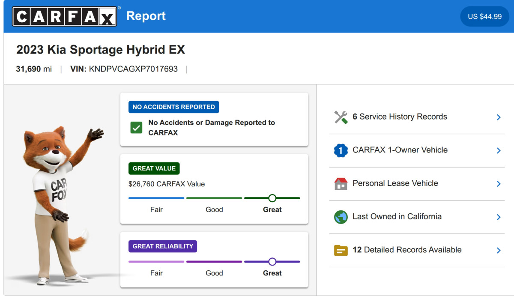Click the $26,760 CARFAX Value text
Image resolution: width=514 pixels, height=296 pixels.
[167, 184]
